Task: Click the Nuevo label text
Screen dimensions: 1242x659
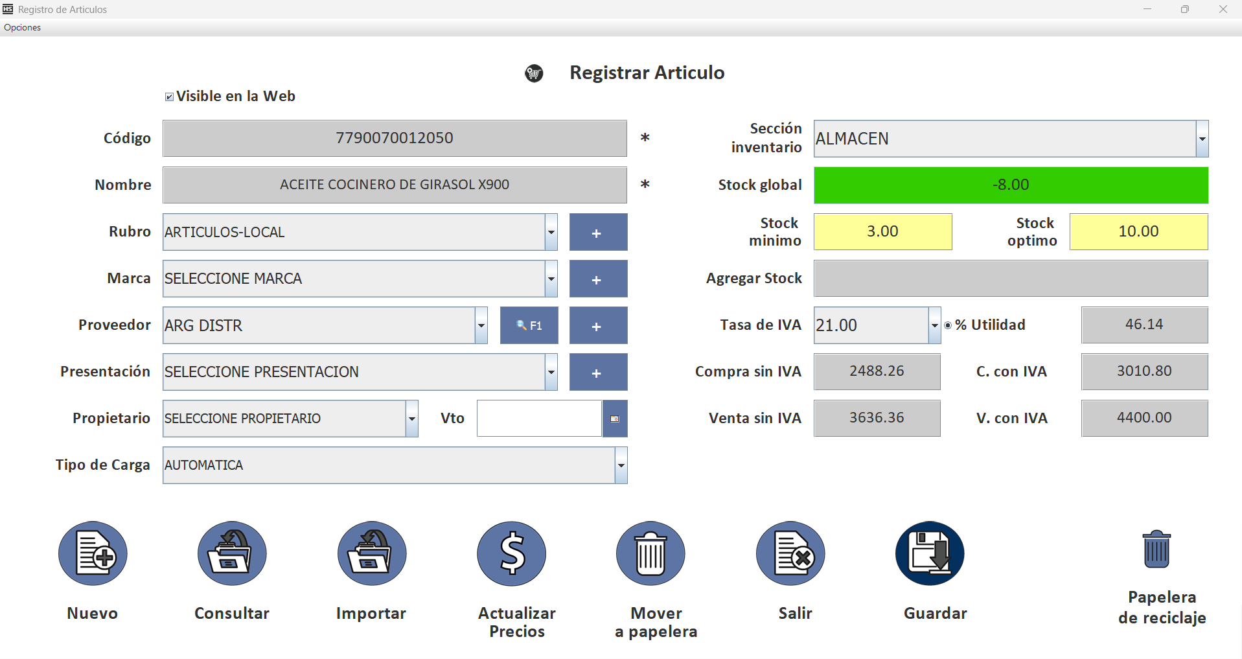Action: point(93,614)
